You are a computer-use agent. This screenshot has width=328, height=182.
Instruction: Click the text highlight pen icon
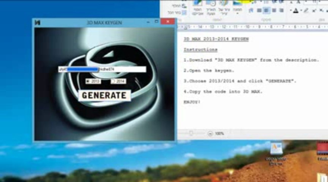pyautogui.click(x=306, y=10)
